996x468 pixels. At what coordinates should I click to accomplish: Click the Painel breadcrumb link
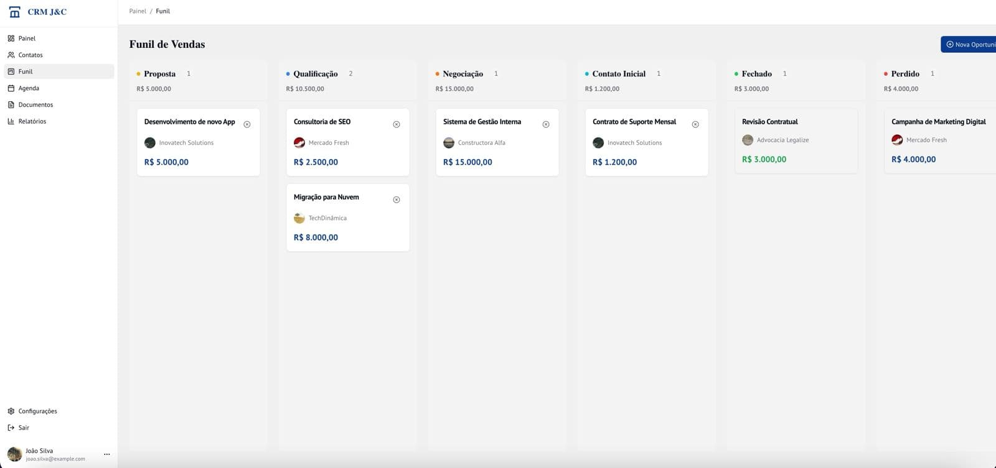[138, 11]
